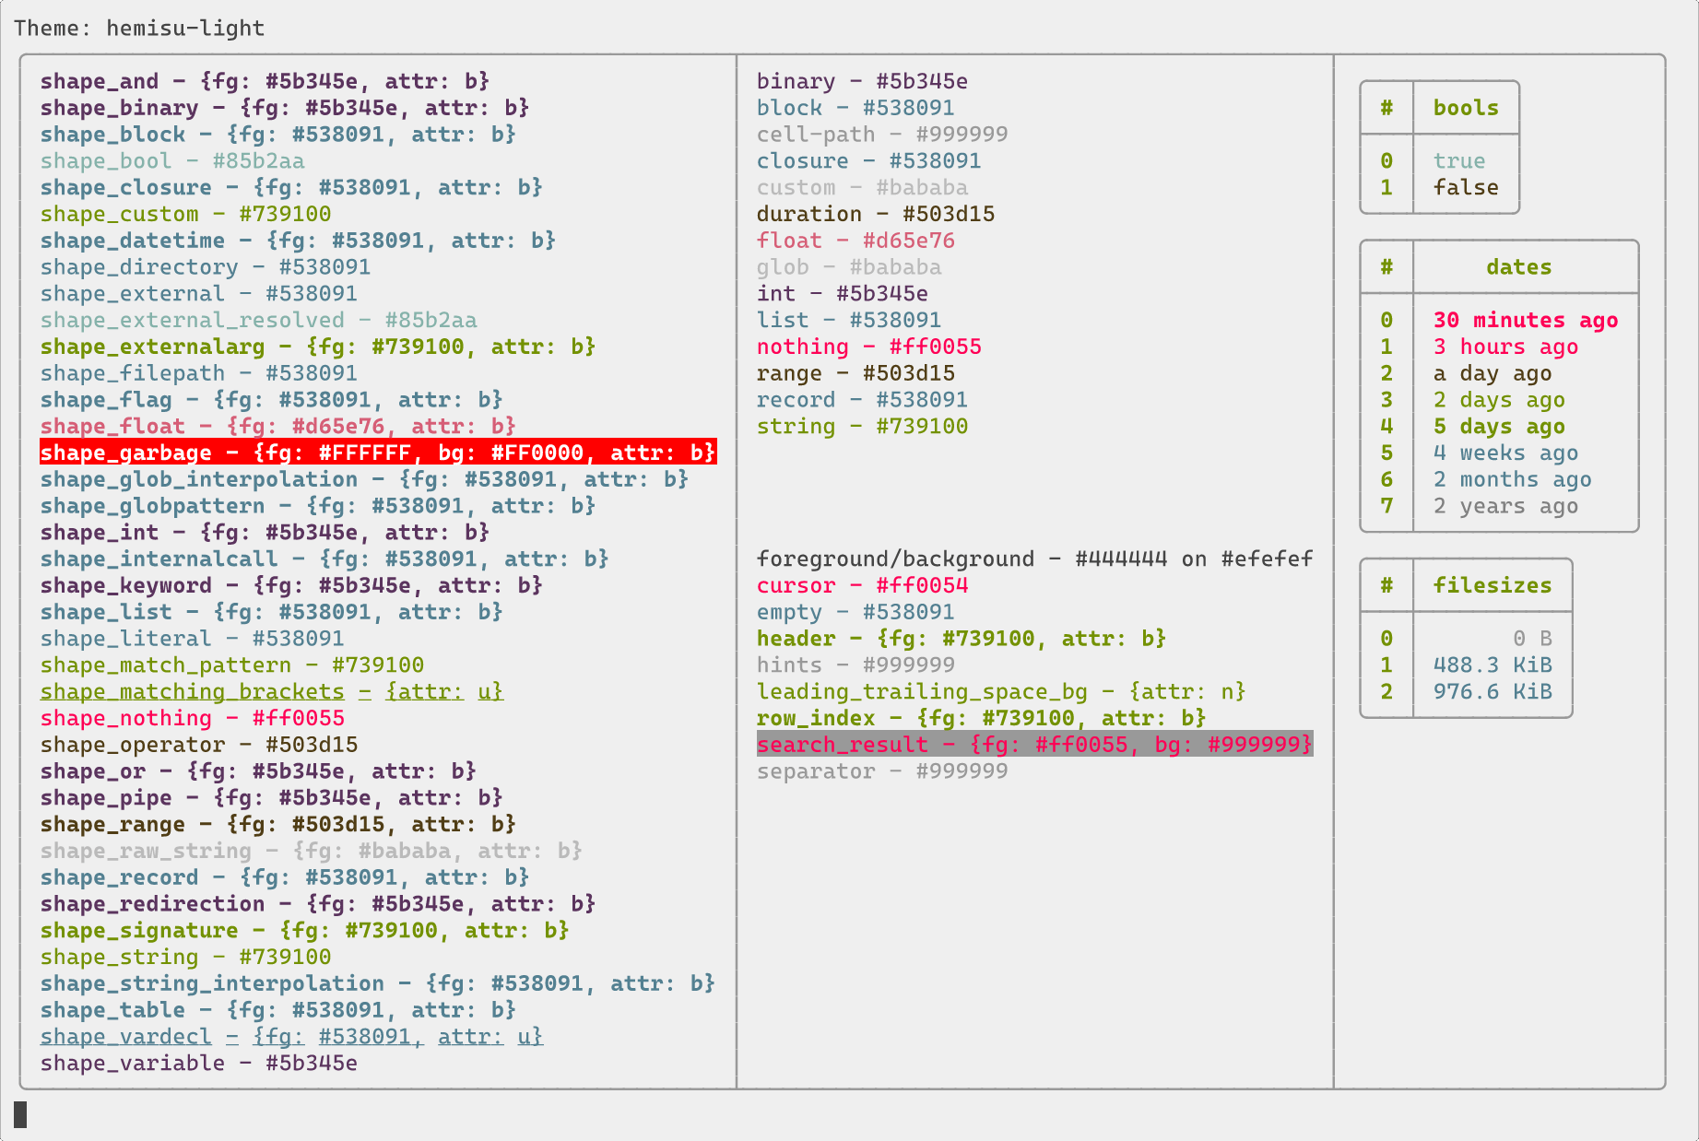
Task: Click the 'bools' table header
Action: tap(1466, 108)
